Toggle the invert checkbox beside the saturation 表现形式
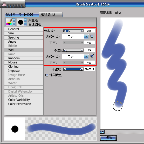Image resolution: width=144 pixels, height=144 pixels. (92, 36)
